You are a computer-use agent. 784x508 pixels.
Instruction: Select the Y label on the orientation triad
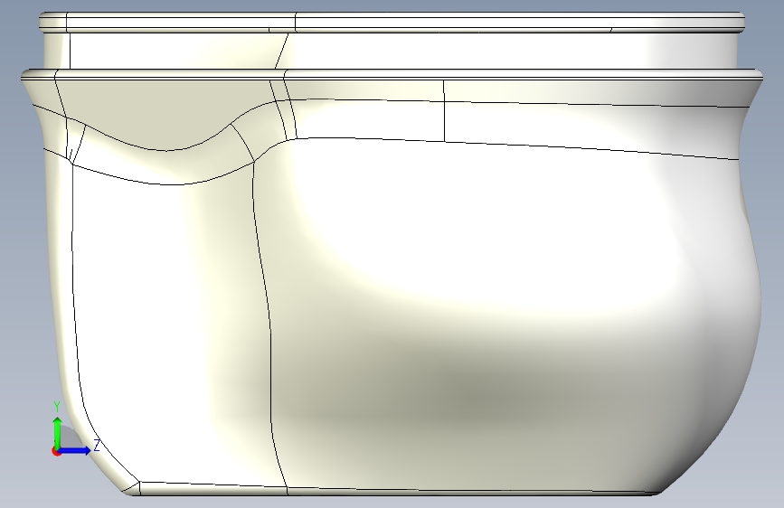(57, 407)
